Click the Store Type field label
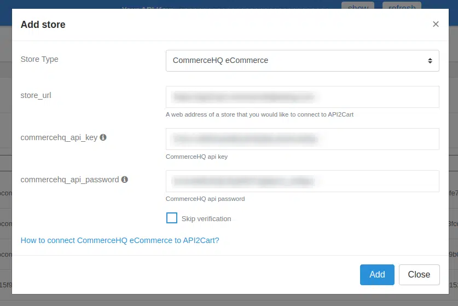This screenshot has height=306, width=458. point(39,59)
